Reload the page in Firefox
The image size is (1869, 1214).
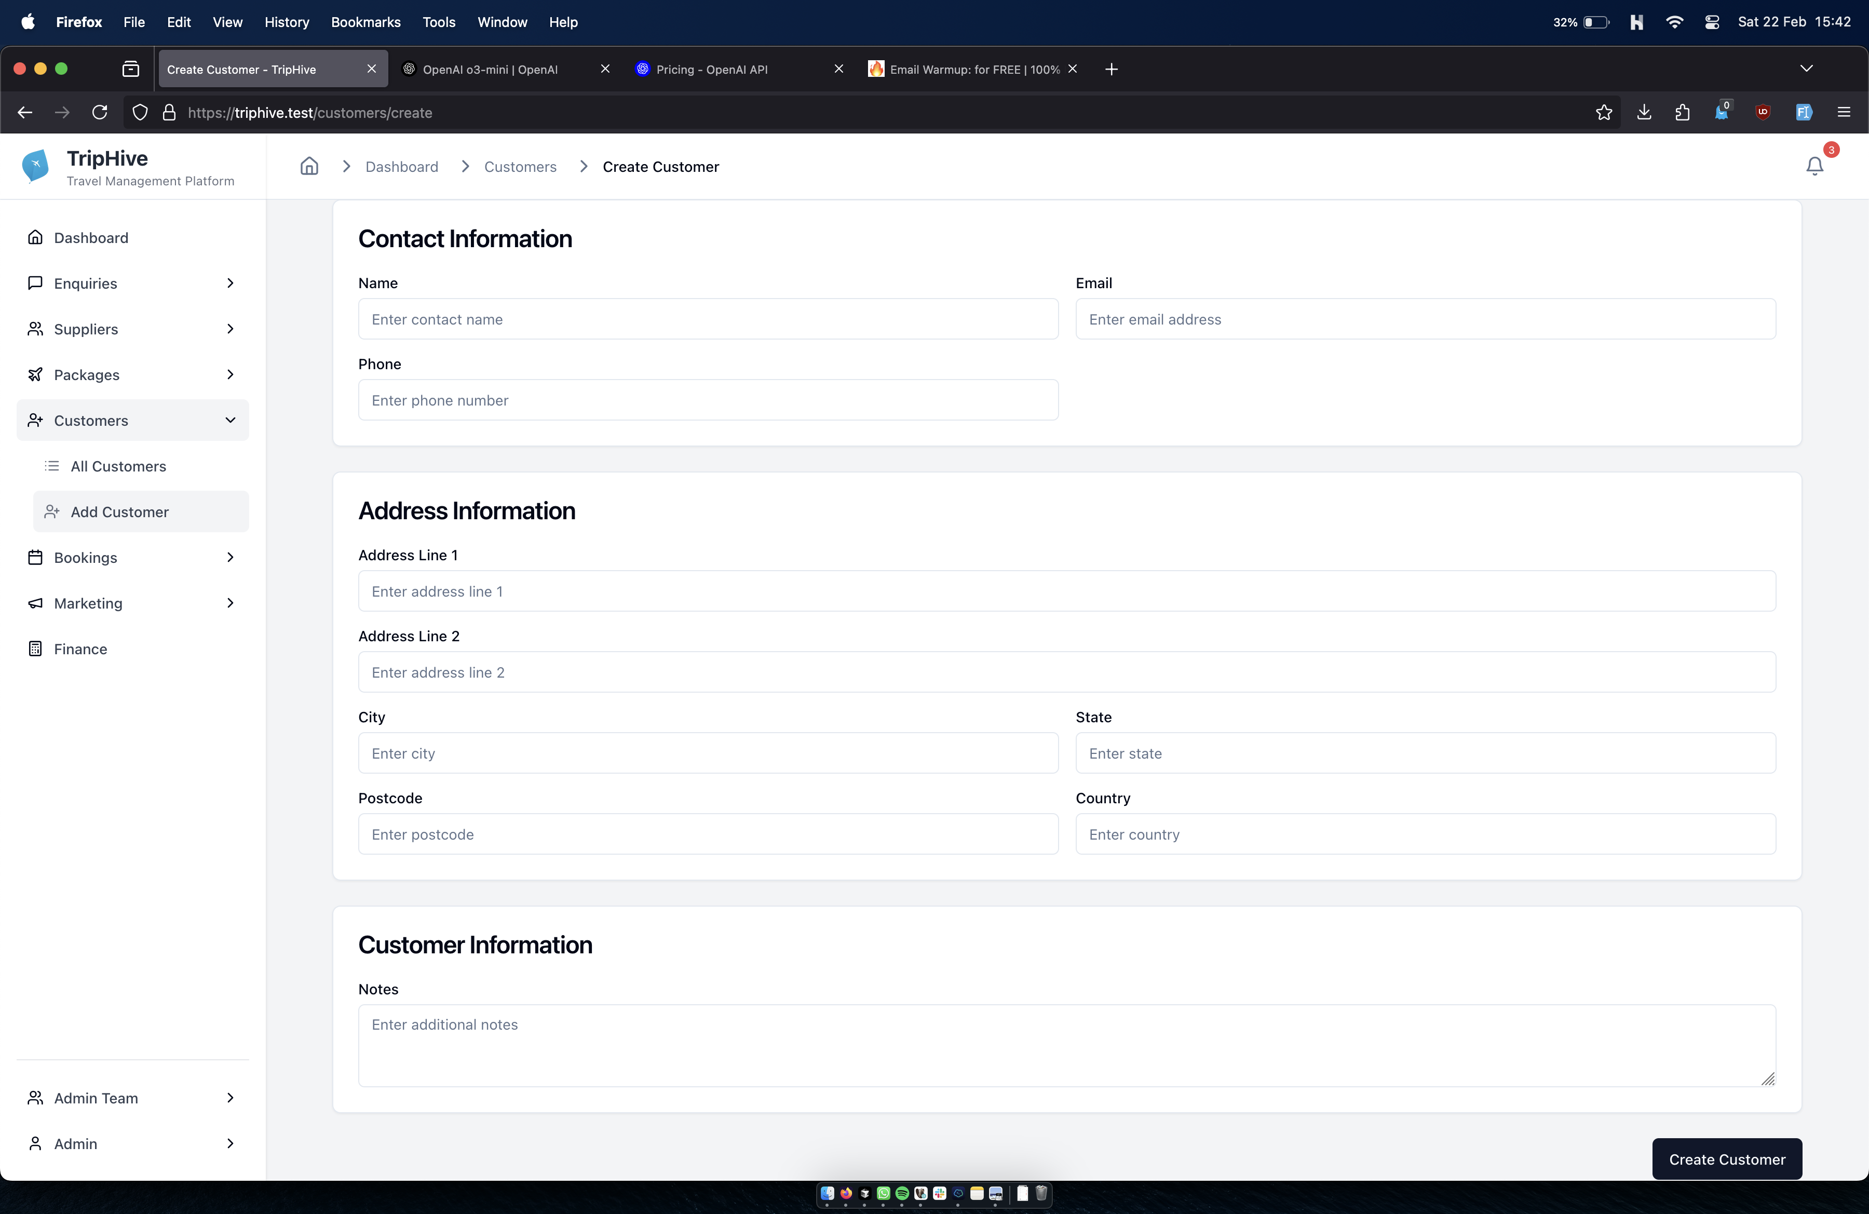[100, 112]
